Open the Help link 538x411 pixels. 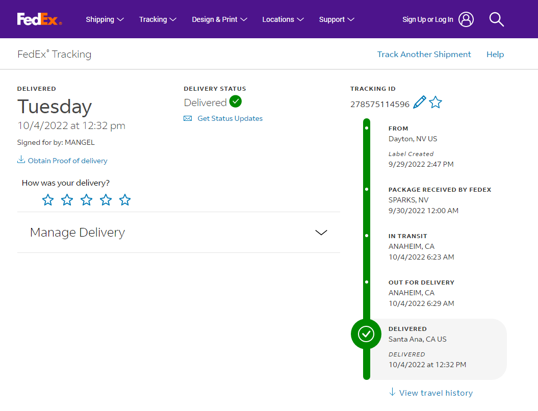(495, 54)
